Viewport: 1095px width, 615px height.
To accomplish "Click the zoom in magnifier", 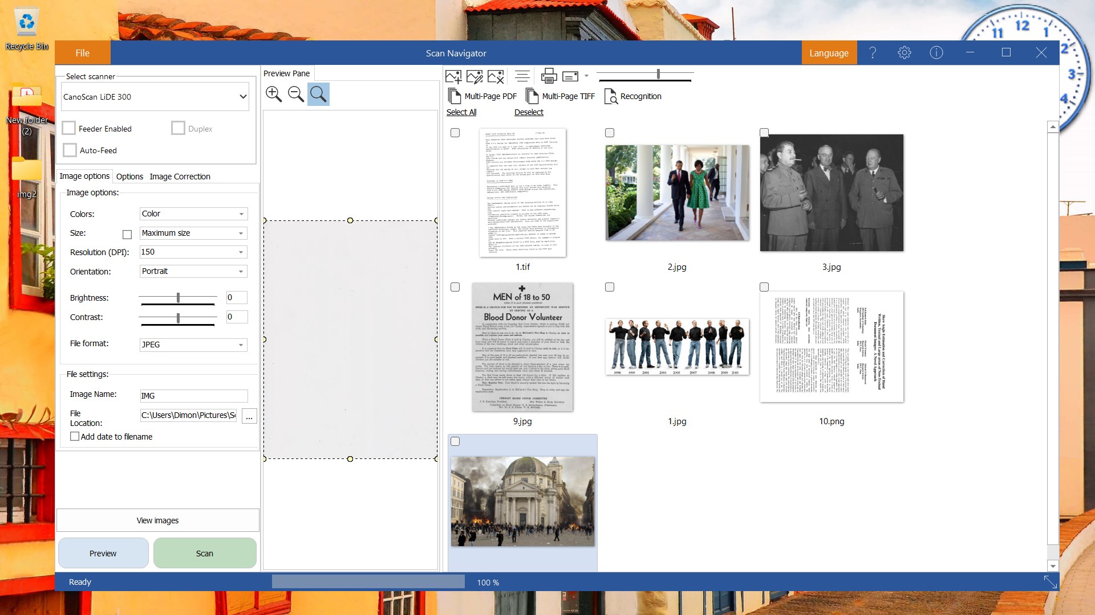I will [x=274, y=94].
